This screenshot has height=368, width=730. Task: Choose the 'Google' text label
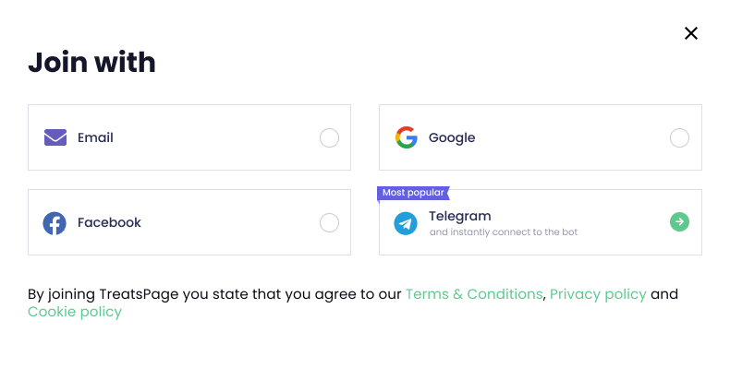[452, 138]
